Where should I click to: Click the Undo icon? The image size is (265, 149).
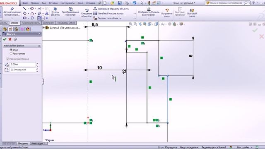point(135,3)
